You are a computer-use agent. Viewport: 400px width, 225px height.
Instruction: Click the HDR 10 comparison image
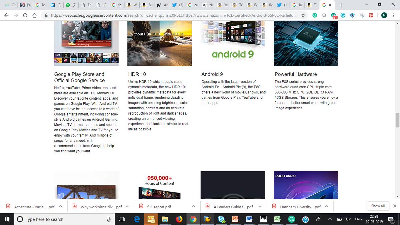click(x=159, y=43)
